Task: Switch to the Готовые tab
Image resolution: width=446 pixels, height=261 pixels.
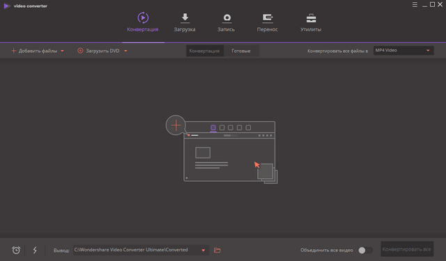Action: click(241, 51)
